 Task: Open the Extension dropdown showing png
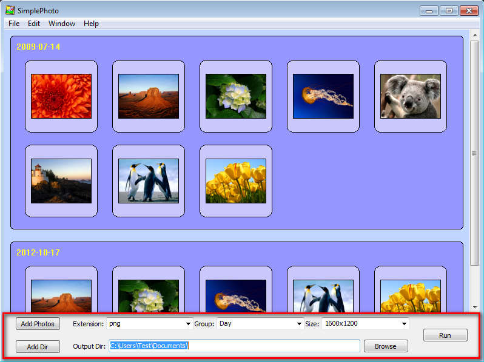point(149,324)
